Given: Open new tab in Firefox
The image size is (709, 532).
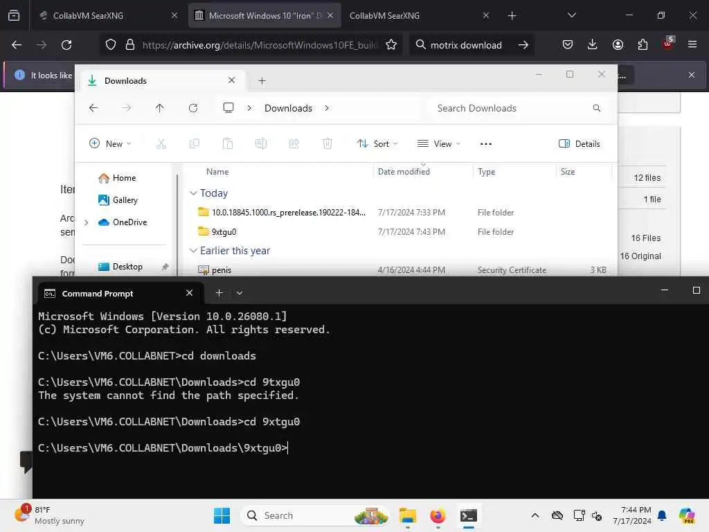Looking at the screenshot, I should (x=512, y=15).
